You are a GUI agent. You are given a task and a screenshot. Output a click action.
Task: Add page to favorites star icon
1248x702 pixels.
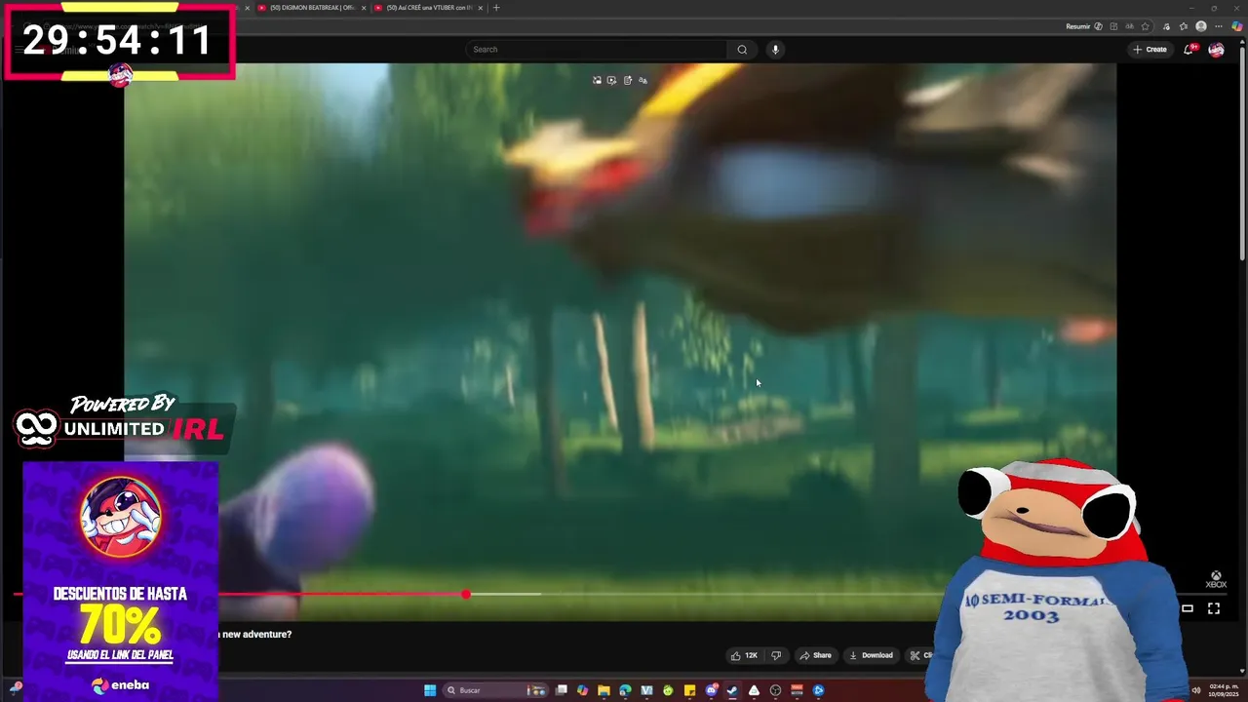[1145, 26]
